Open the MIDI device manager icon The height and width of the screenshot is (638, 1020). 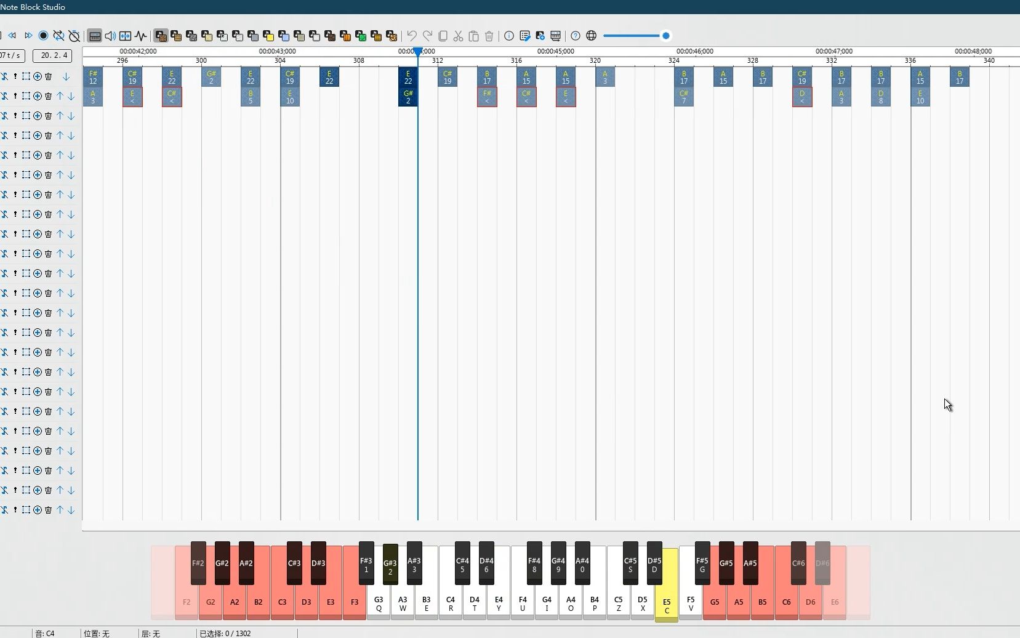point(555,36)
